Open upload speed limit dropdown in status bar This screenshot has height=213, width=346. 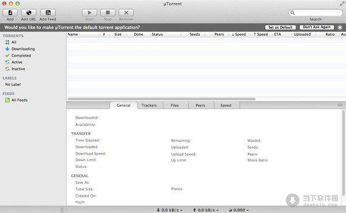(206, 210)
